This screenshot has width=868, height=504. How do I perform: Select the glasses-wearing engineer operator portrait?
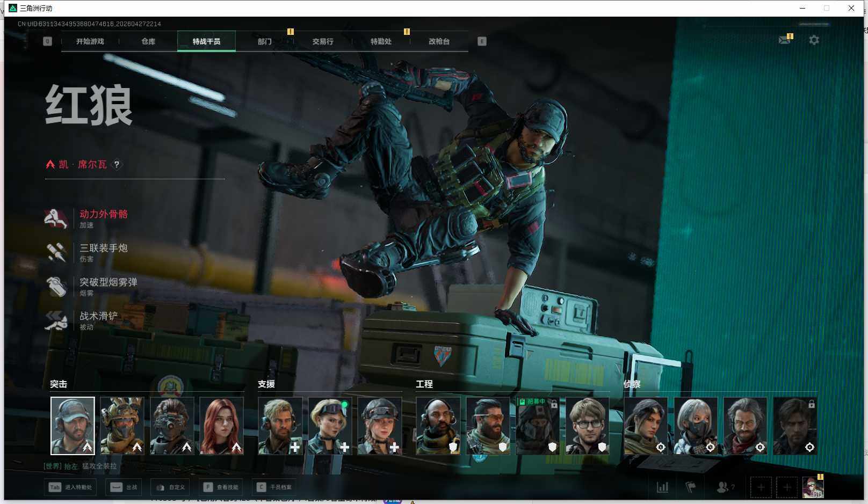[x=587, y=426]
